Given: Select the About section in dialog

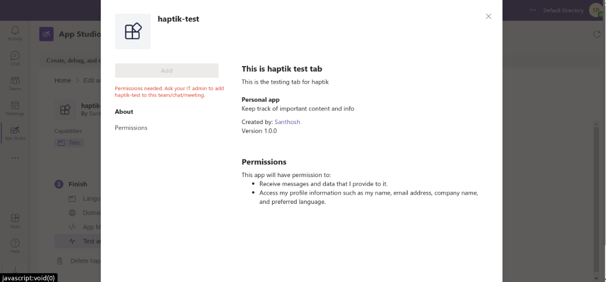Looking at the screenshot, I should pos(124,111).
